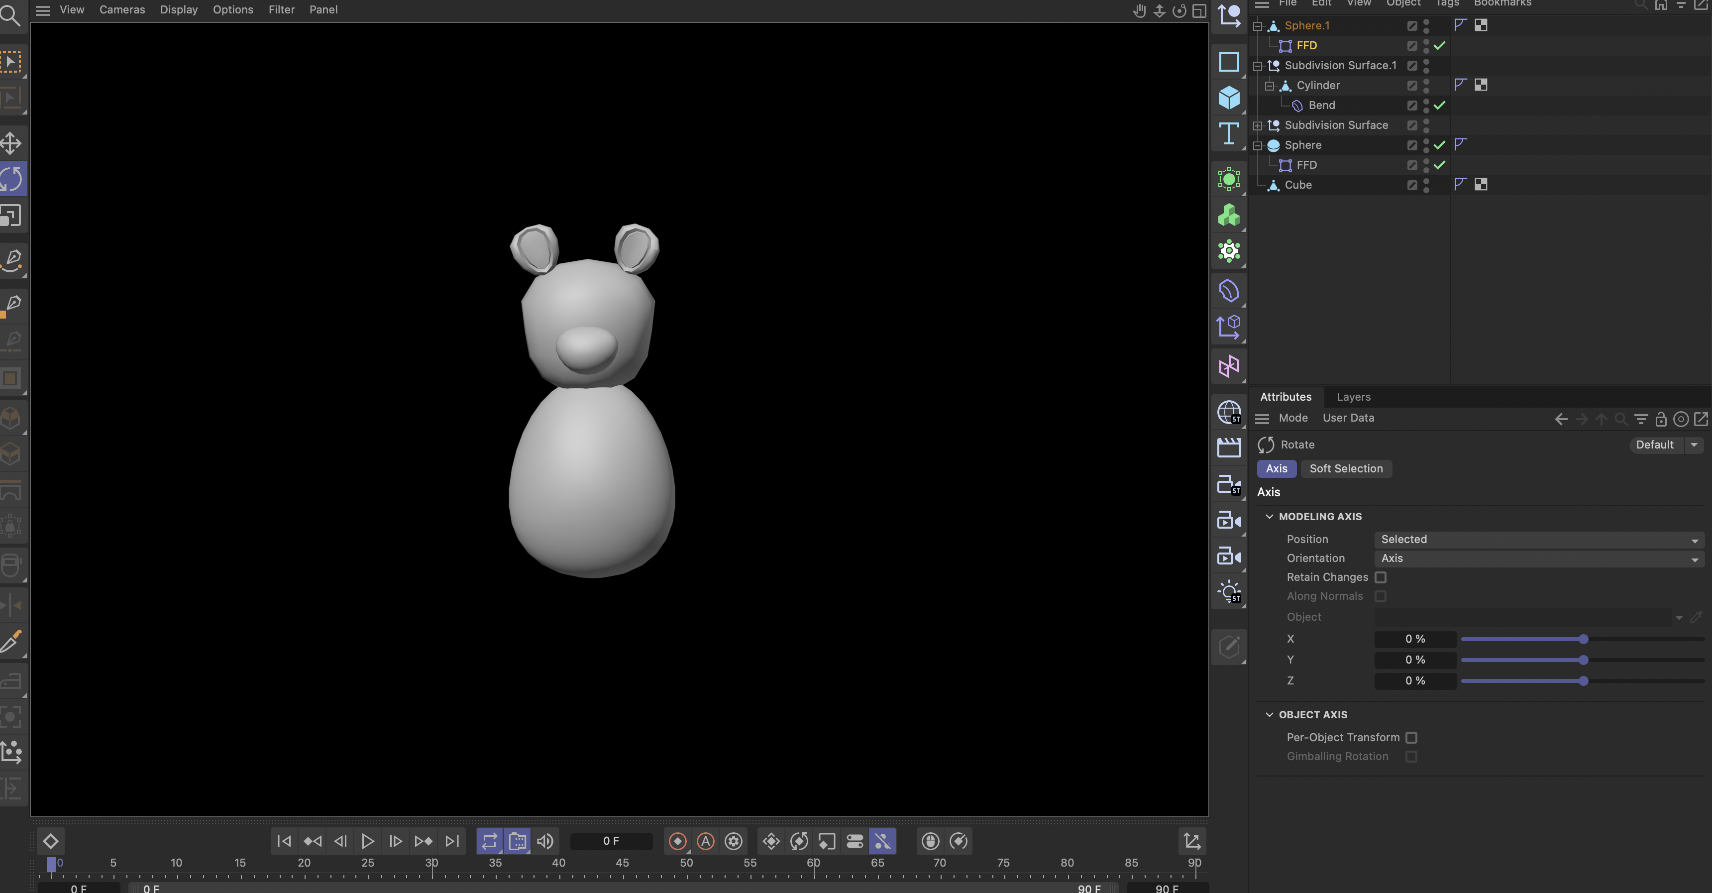This screenshot has height=893, width=1712.
Task: Switch to the Layers tab
Action: [x=1353, y=397]
